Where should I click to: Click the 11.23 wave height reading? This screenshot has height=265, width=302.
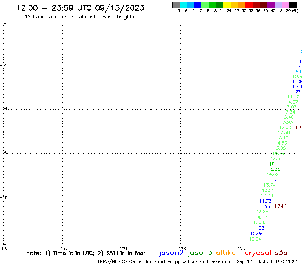click(295, 92)
